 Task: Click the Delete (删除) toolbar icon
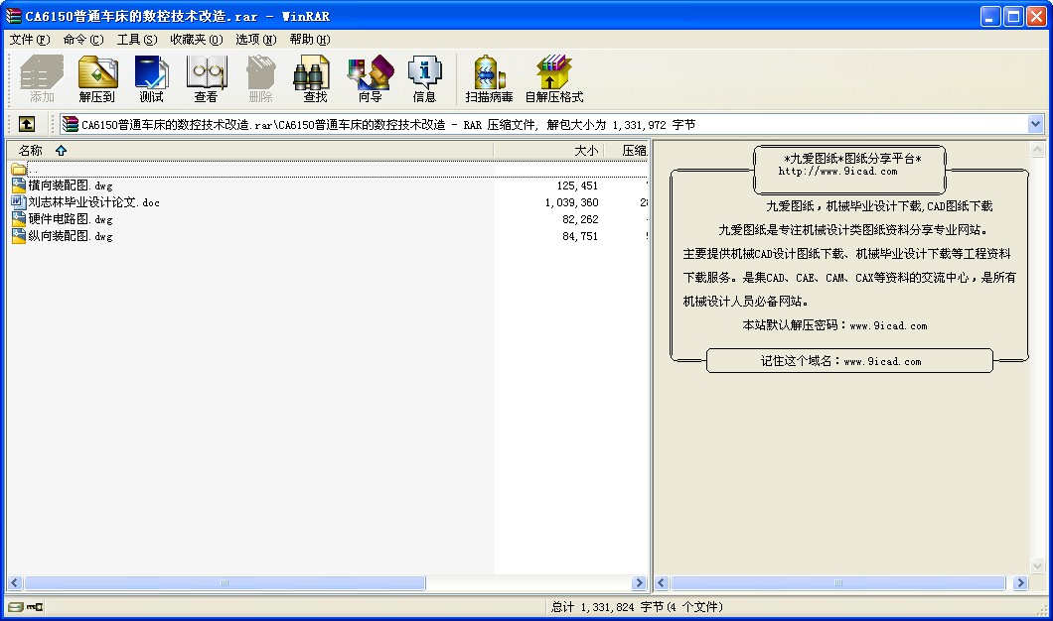tap(260, 78)
